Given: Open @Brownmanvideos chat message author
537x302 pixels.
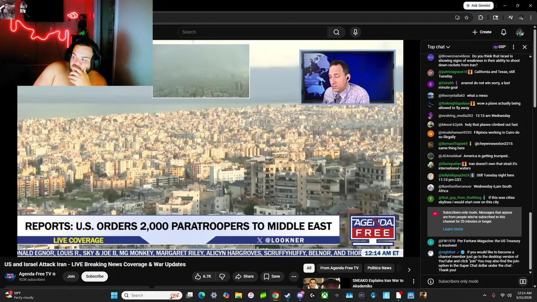Looking at the screenshot, I should pos(454,56).
